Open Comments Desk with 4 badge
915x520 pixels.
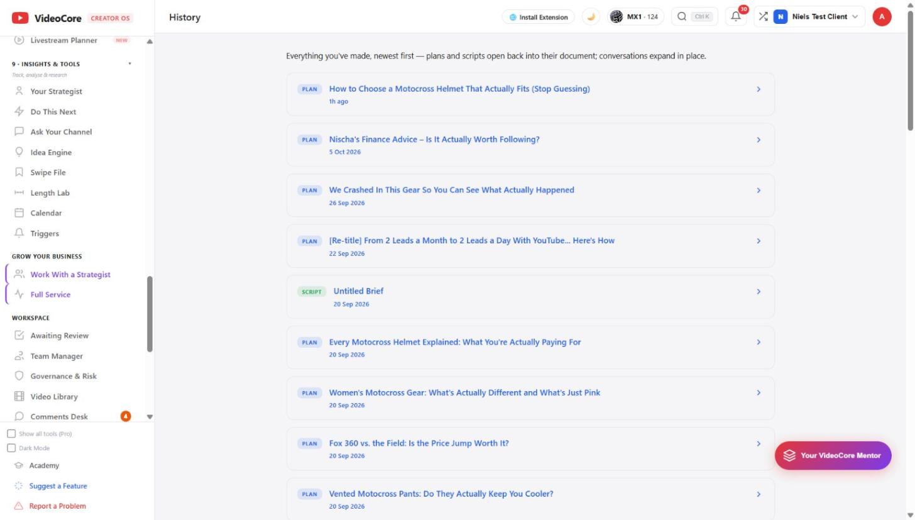click(59, 416)
